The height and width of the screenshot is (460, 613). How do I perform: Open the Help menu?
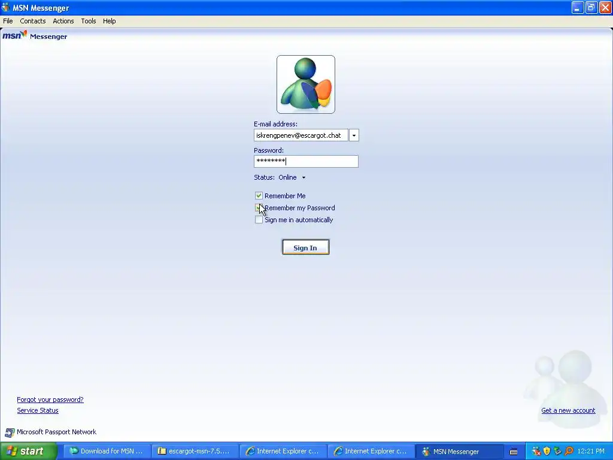[110, 21]
